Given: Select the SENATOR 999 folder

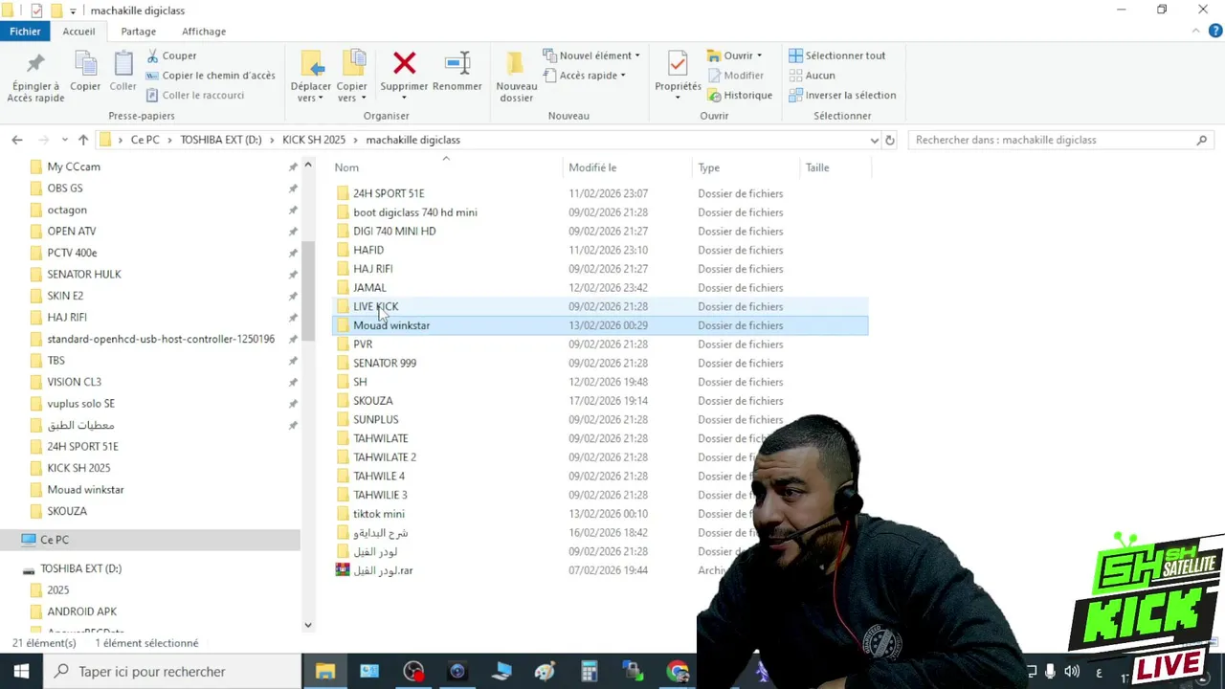Looking at the screenshot, I should point(385,363).
